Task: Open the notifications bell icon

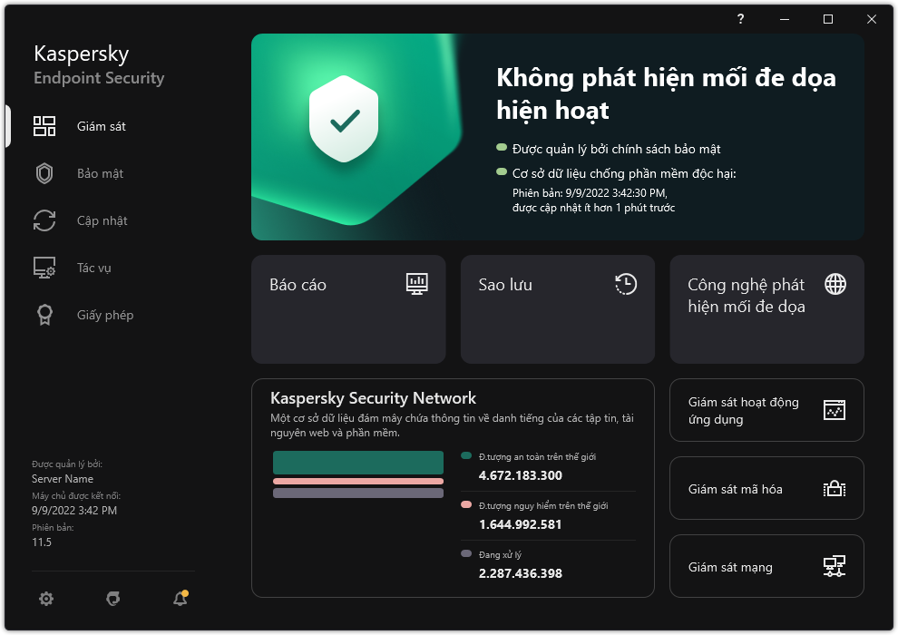Action: point(180,599)
